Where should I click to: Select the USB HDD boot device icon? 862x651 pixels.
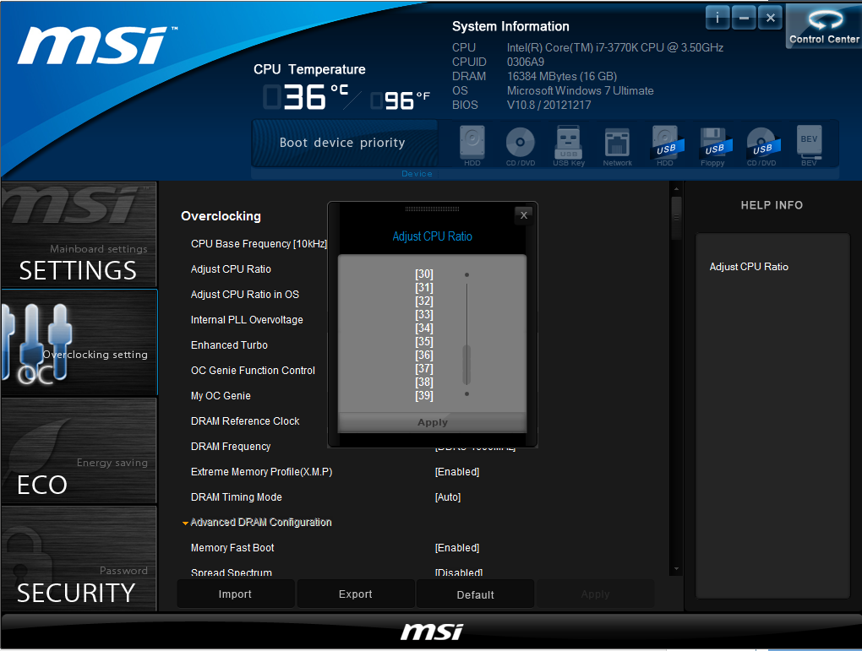(665, 145)
